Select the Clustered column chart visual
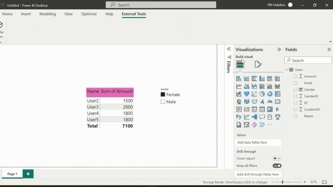333x187 pixels. tap(262, 78)
